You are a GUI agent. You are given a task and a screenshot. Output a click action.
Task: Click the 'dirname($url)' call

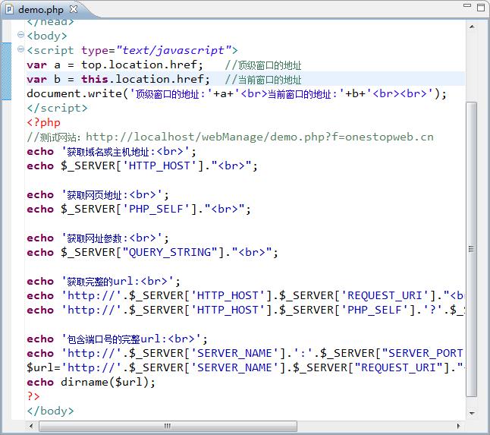[105, 382]
